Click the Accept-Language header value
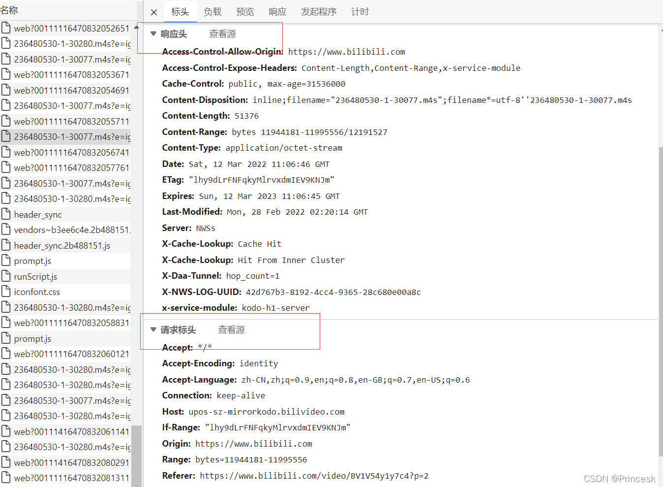This screenshot has height=487, width=663. 356,380
